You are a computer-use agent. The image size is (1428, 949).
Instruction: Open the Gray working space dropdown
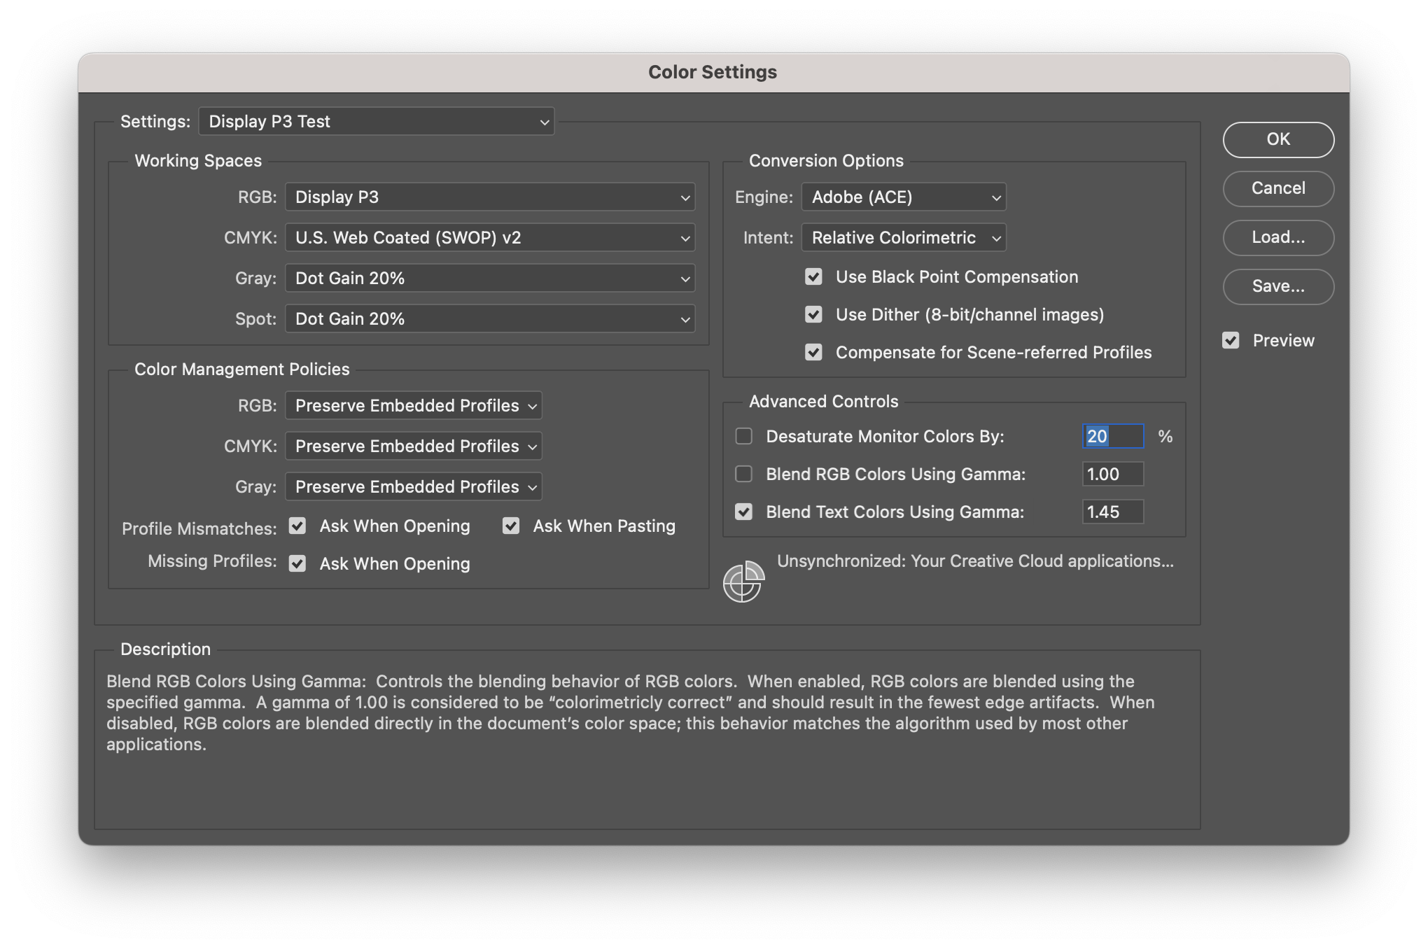pos(489,278)
